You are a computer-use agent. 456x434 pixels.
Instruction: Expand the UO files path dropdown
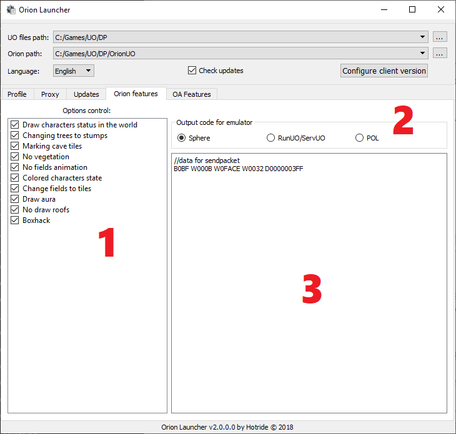422,37
